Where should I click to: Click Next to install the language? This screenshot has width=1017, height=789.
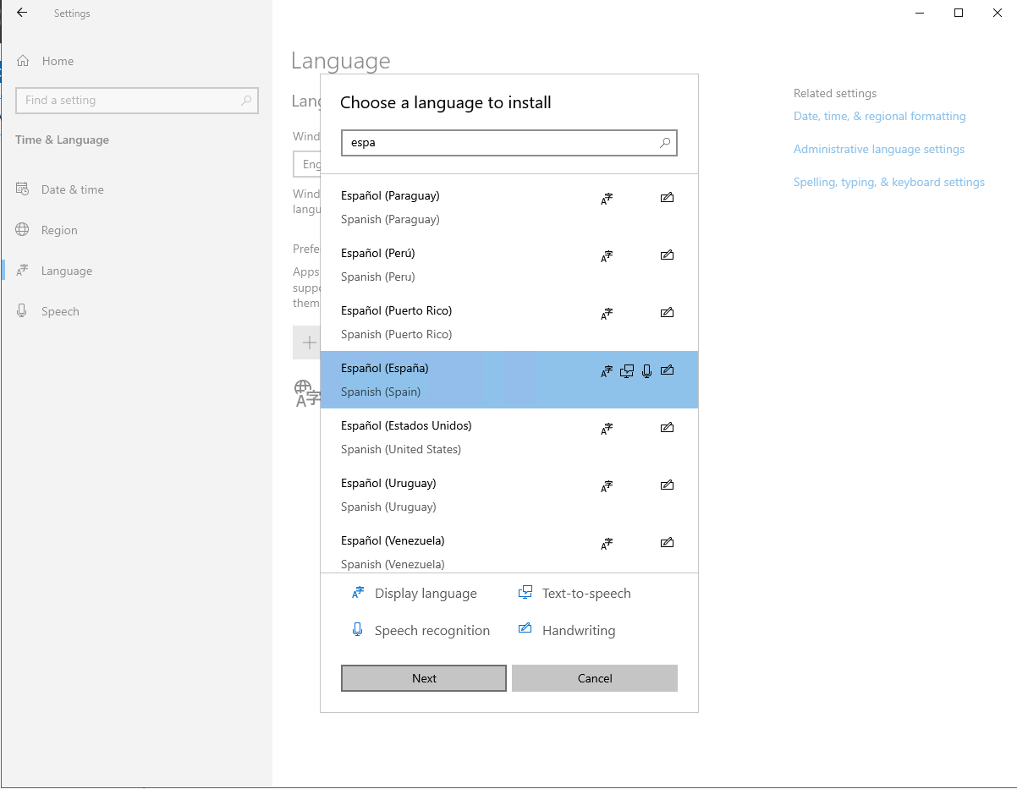(x=424, y=678)
